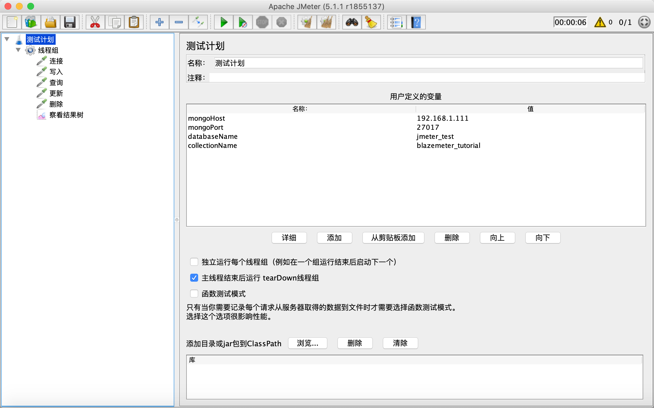Viewport: 654px width, 408px height.
Task: Click the Paste clipboard icon
Action: pyautogui.click(x=134, y=22)
